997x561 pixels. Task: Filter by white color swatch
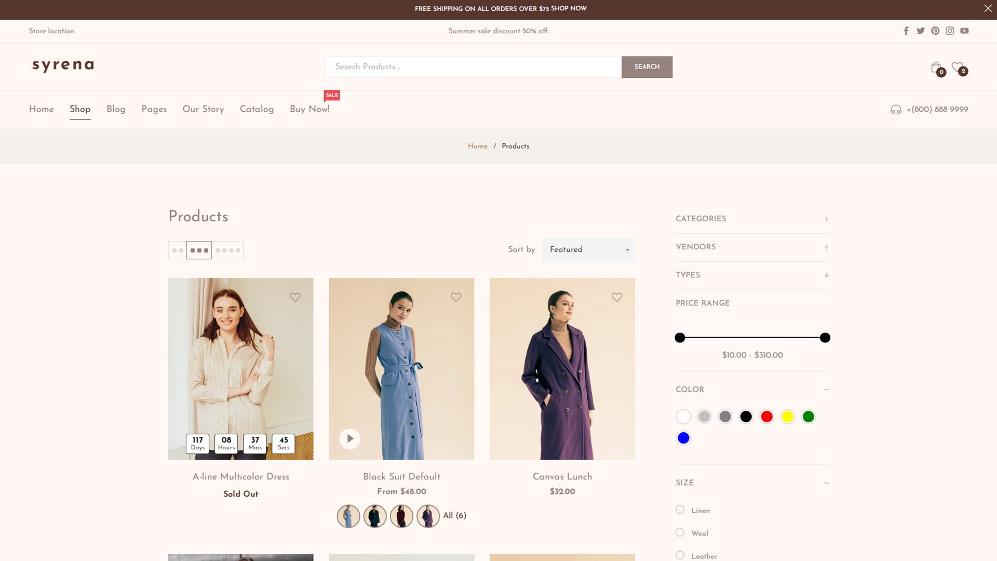(x=683, y=417)
